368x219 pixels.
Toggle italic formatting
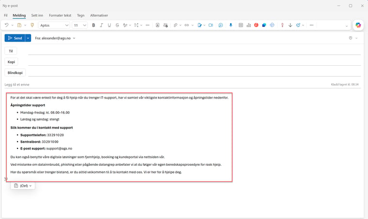coord(101,25)
